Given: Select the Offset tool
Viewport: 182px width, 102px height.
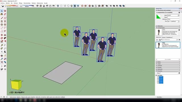Looking at the screenshot, I should 5,41.
